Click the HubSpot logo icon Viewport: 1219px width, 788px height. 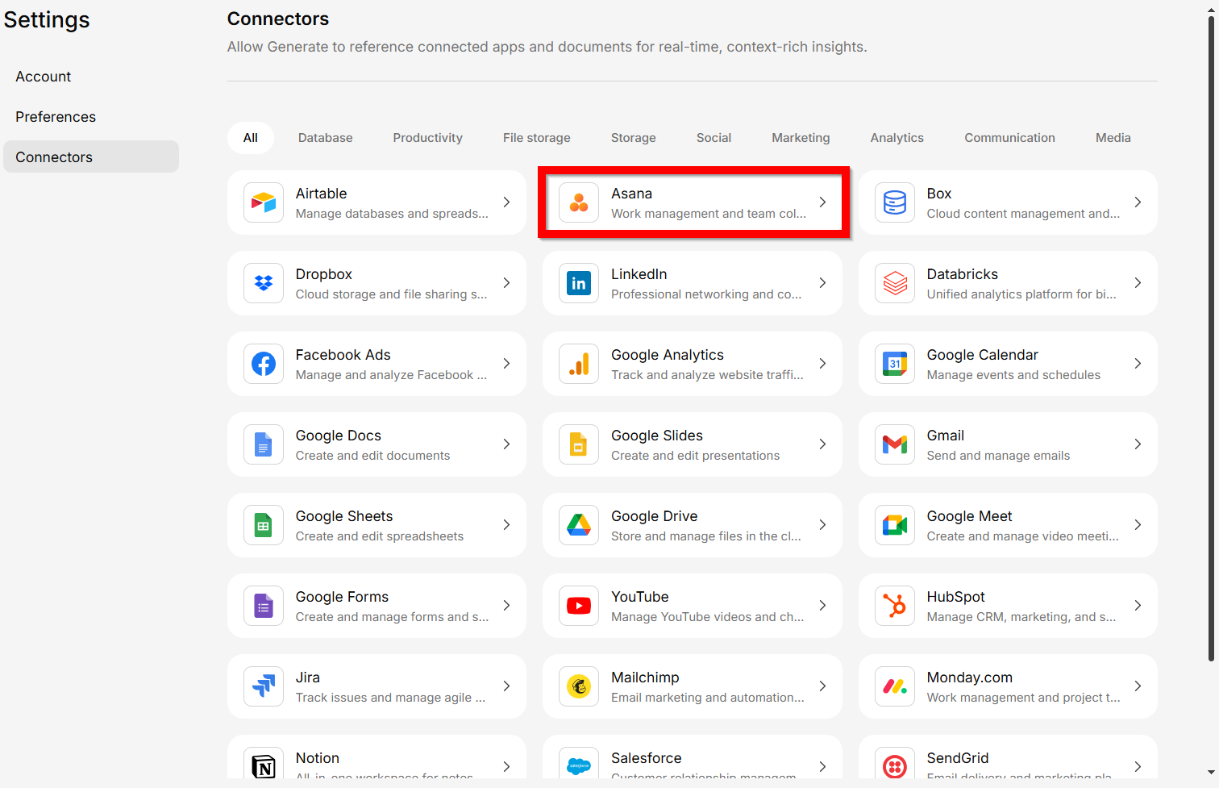coord(895,606)
